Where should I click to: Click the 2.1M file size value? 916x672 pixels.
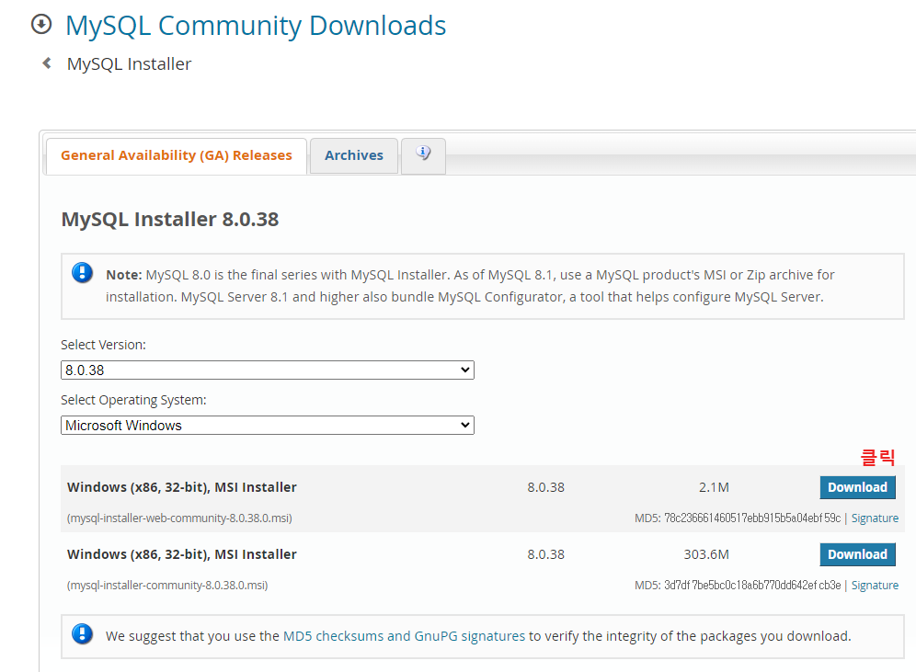tap(714, 487)
